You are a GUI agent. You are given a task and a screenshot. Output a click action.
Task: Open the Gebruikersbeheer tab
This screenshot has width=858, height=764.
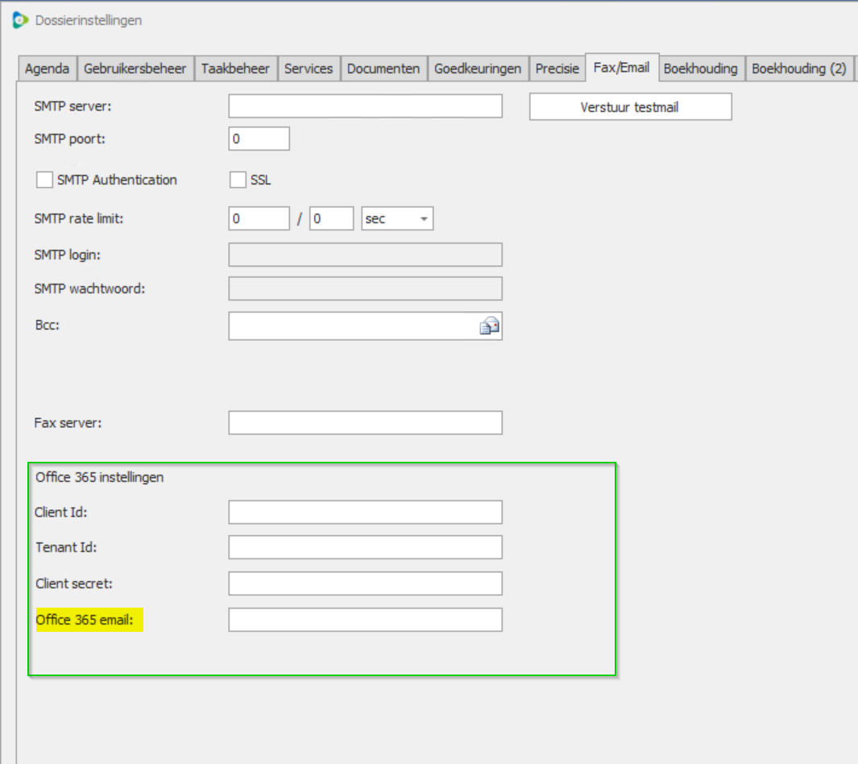tap(135, 69)
